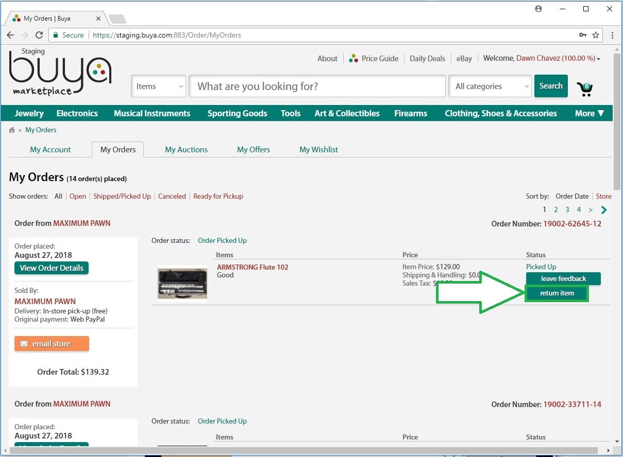Switch to the My Wishlist tab

coord(319,149)
